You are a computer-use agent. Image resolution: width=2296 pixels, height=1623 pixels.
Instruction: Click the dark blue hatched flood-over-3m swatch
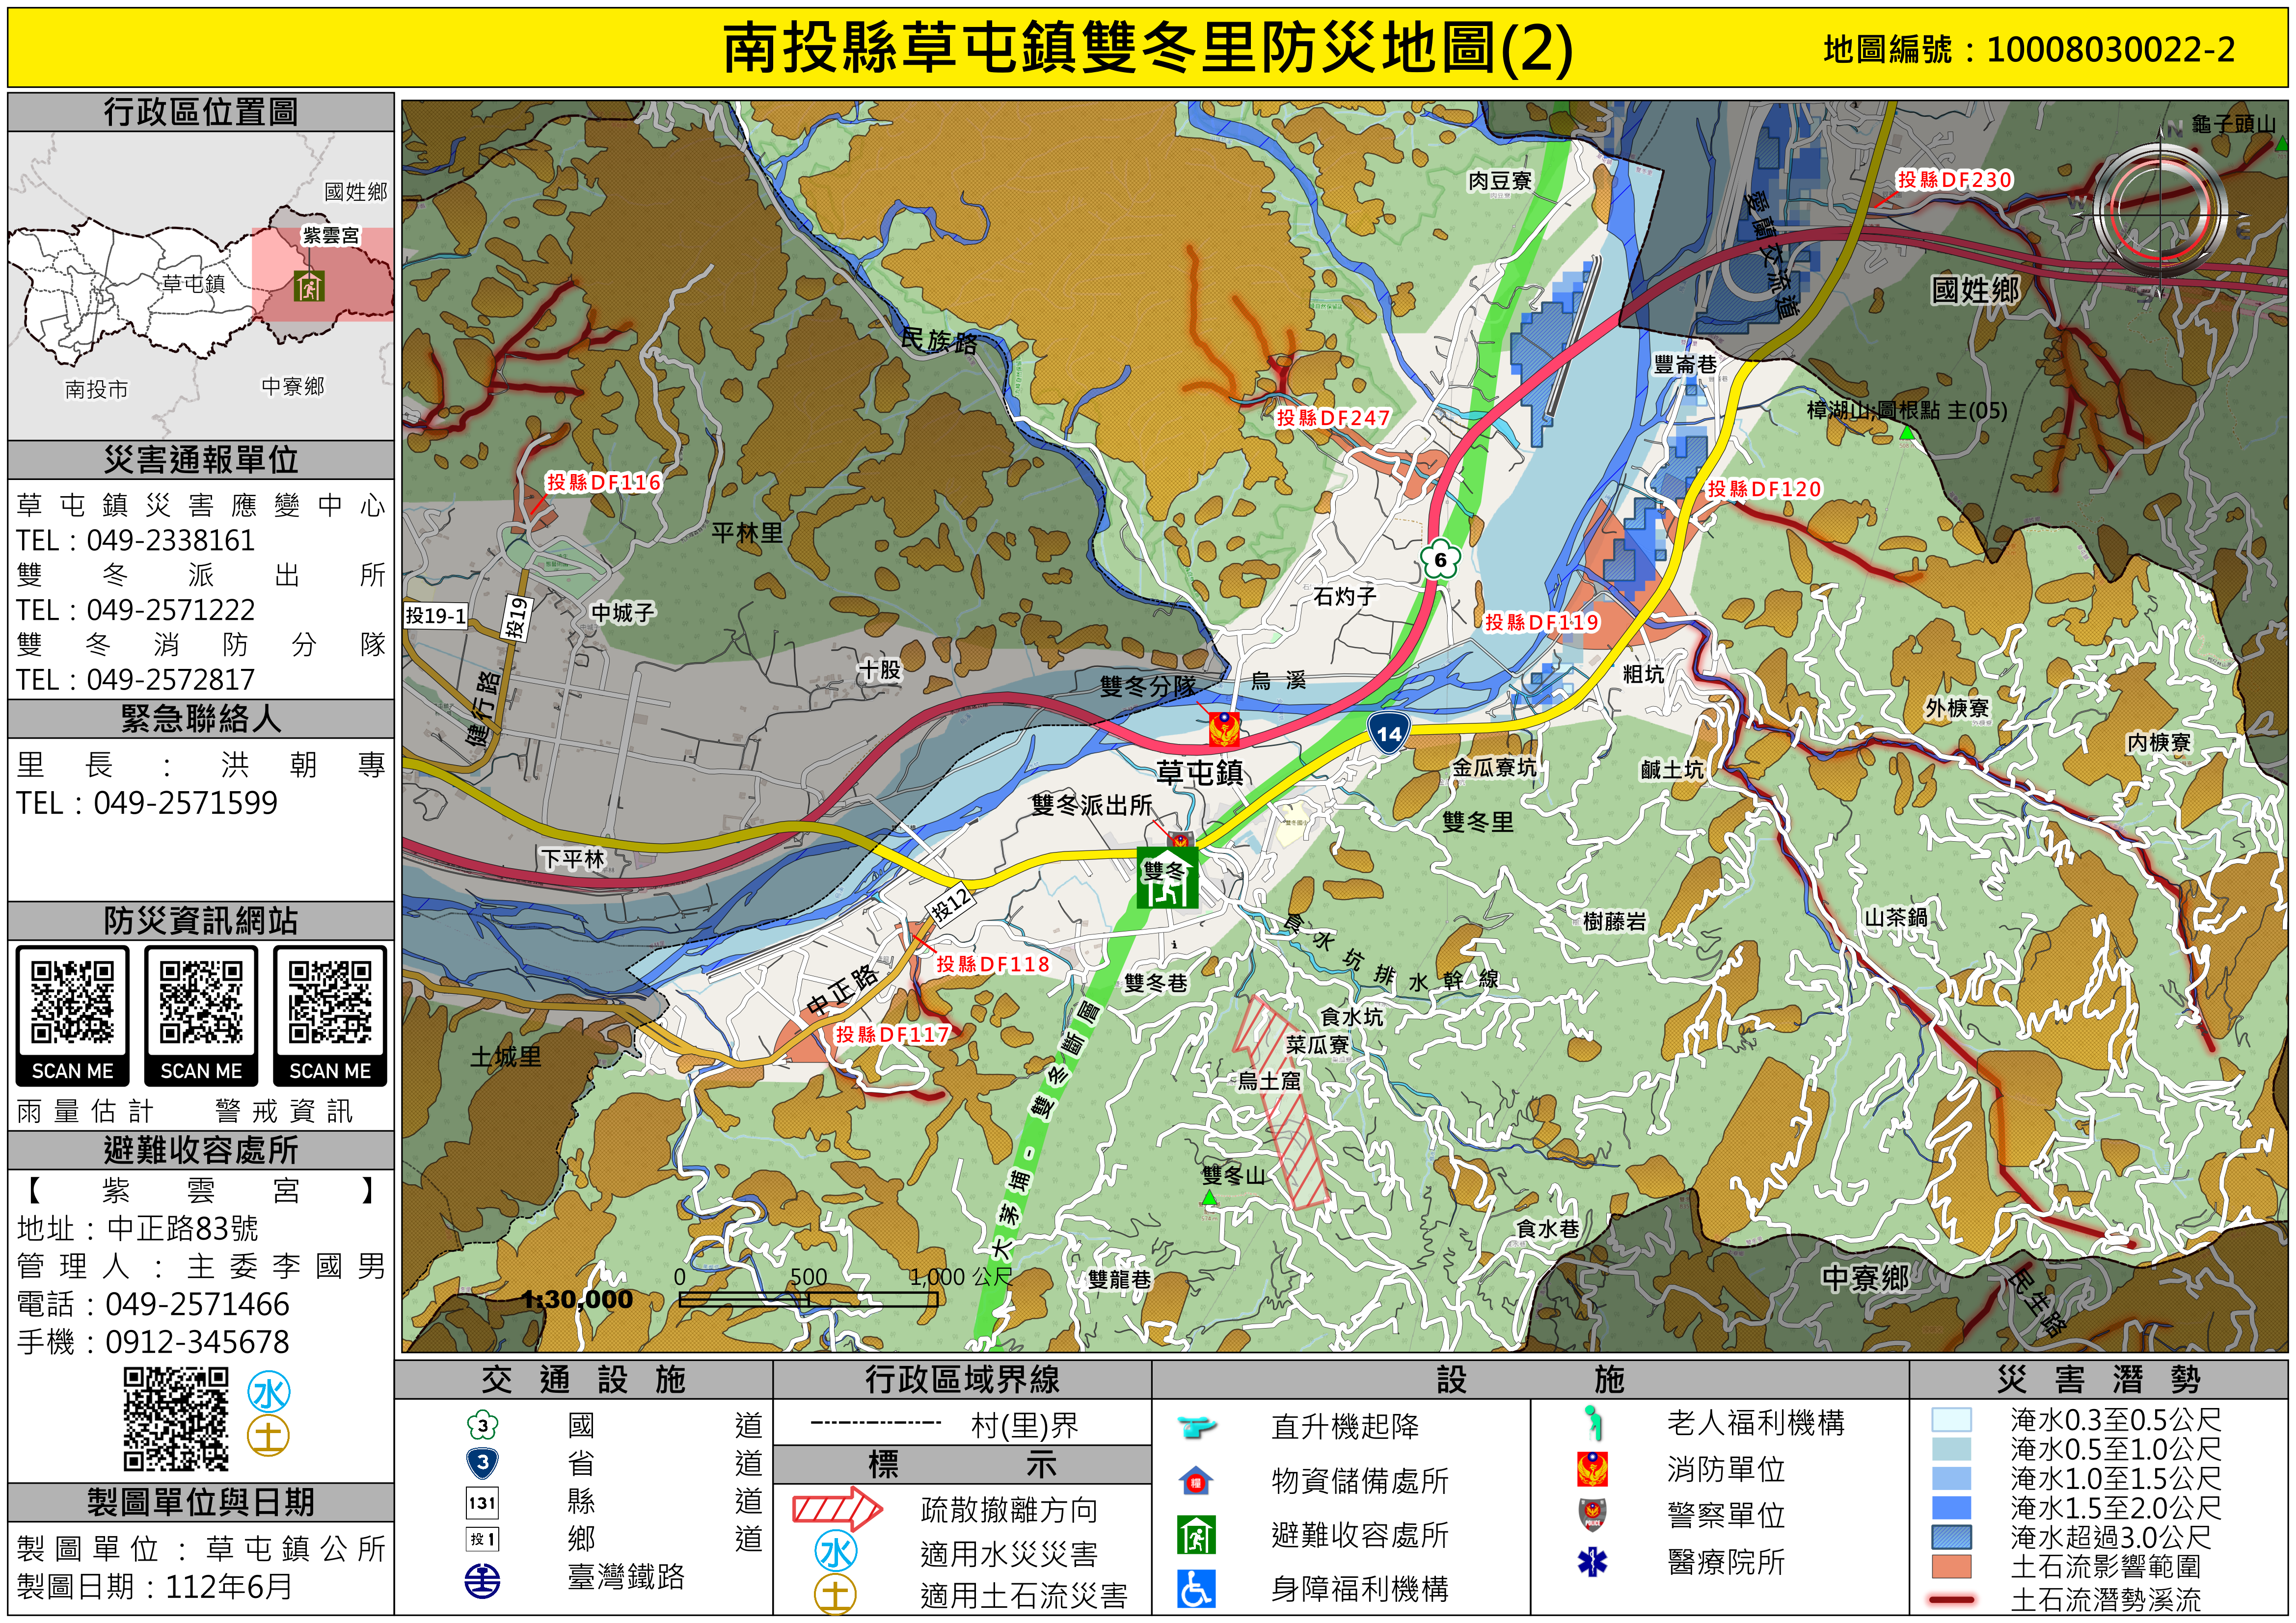click(x=1951, y=1537)
